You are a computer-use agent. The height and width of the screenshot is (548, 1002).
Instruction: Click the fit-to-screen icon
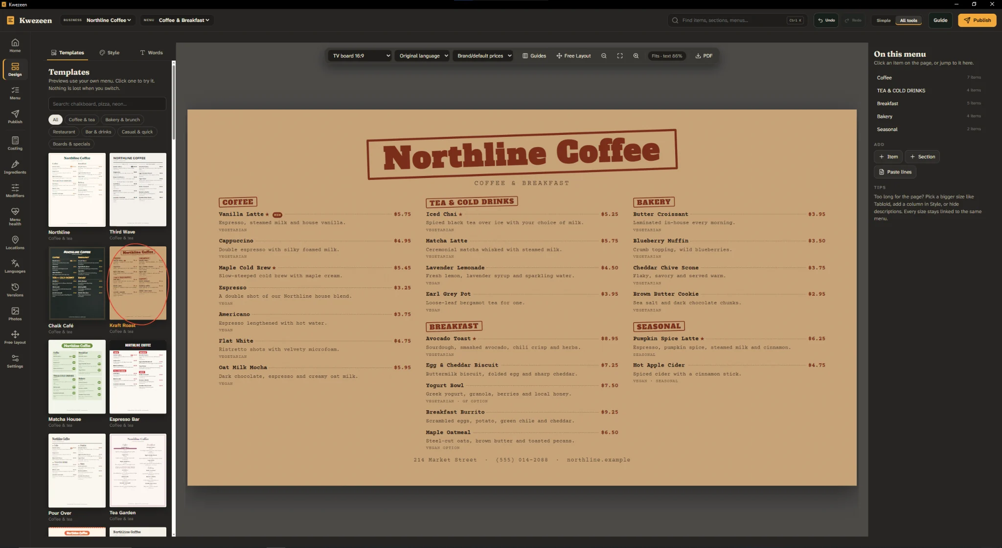[620, 56]
